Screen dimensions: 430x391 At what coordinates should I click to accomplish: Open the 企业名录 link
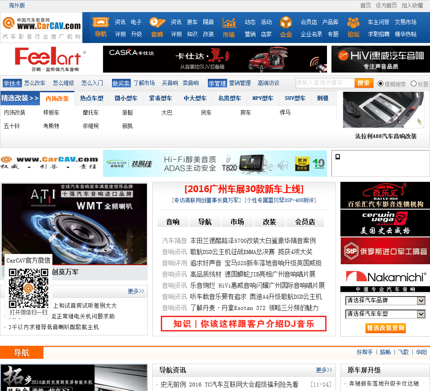[311, 34]
